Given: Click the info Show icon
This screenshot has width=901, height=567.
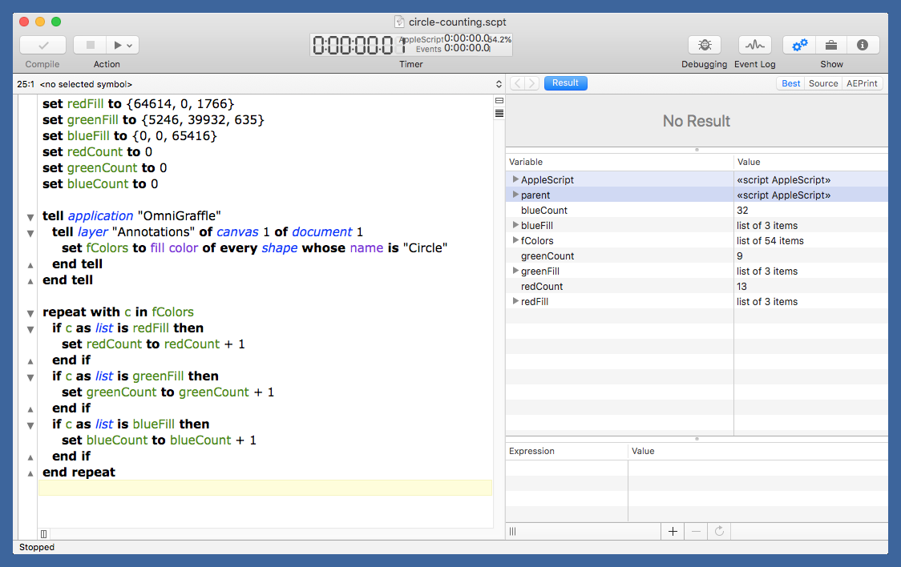Looking at the screenshot, I should (x=863, y=46).
